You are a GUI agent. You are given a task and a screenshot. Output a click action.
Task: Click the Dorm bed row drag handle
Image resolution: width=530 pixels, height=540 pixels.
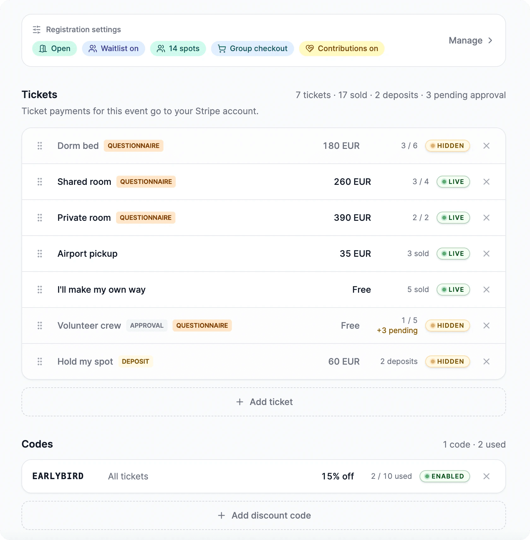click(40, 146)
